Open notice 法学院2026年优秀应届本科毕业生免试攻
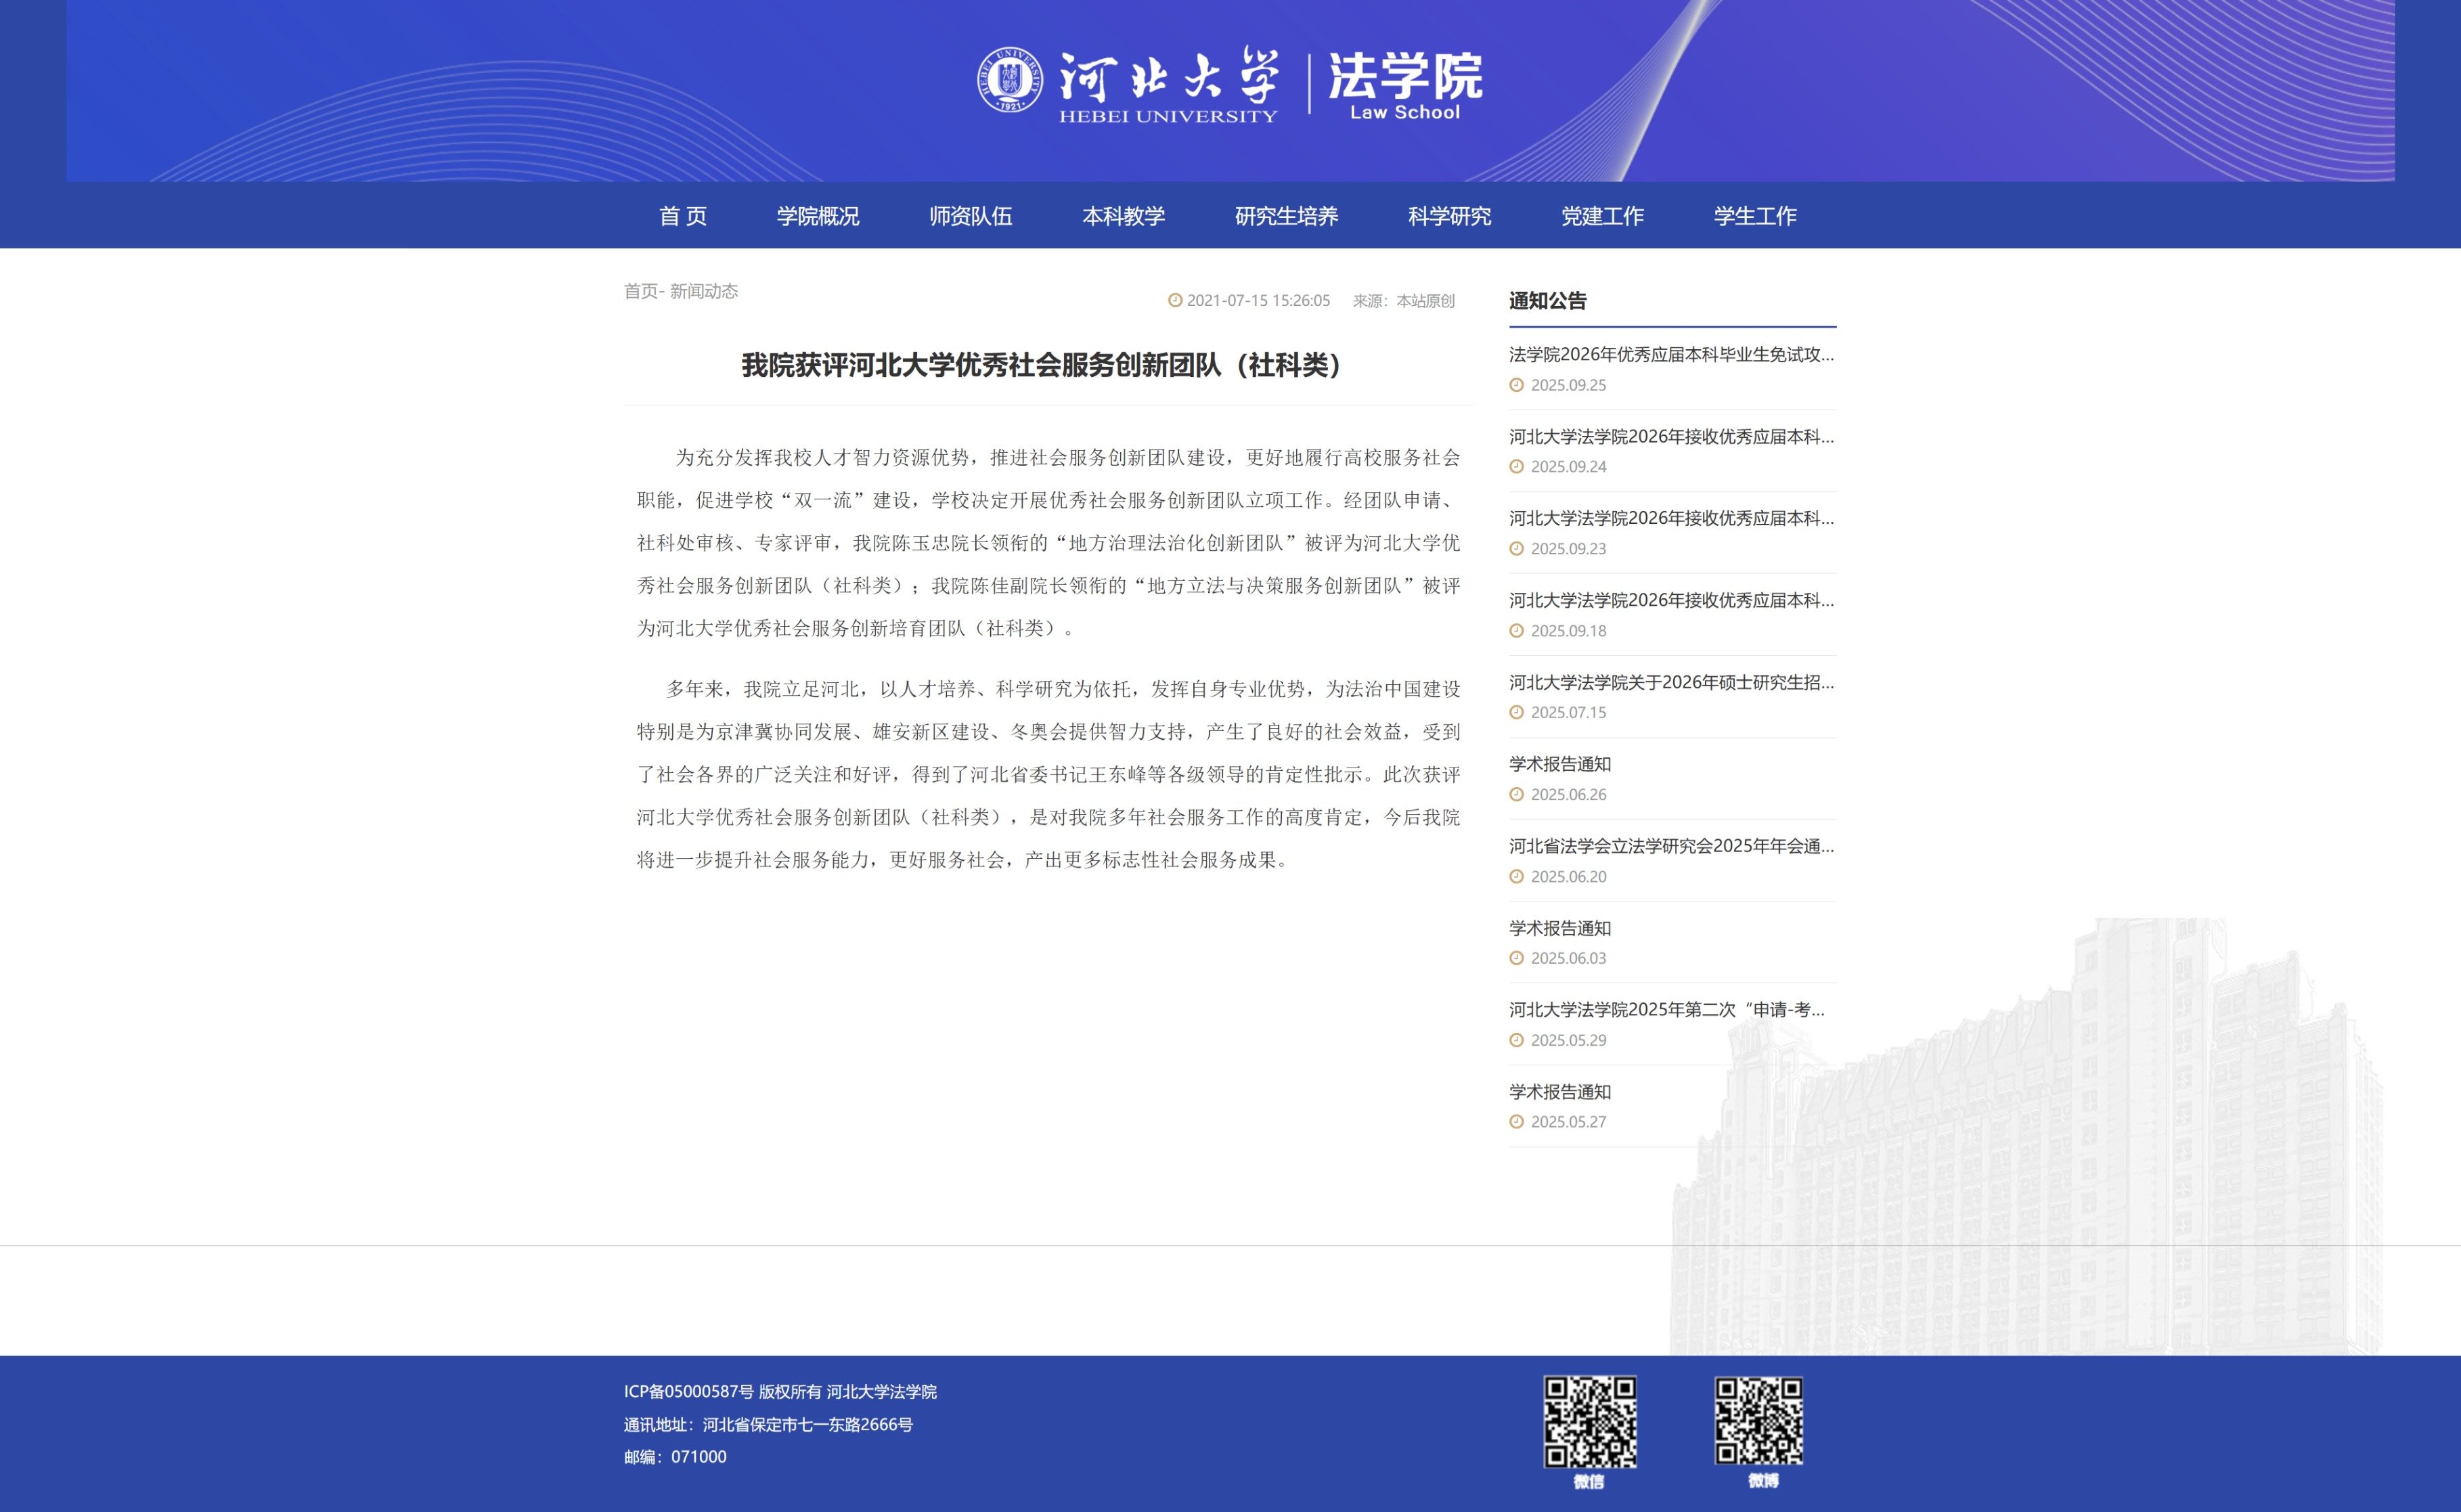This screenshot has width=2461, height=1512. click(1671, 354)
